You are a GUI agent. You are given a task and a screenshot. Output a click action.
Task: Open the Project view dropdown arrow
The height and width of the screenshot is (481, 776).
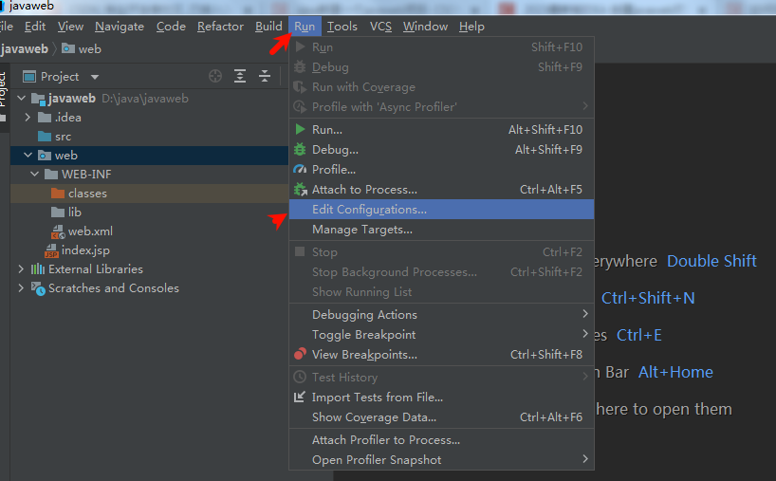point(95,77)
